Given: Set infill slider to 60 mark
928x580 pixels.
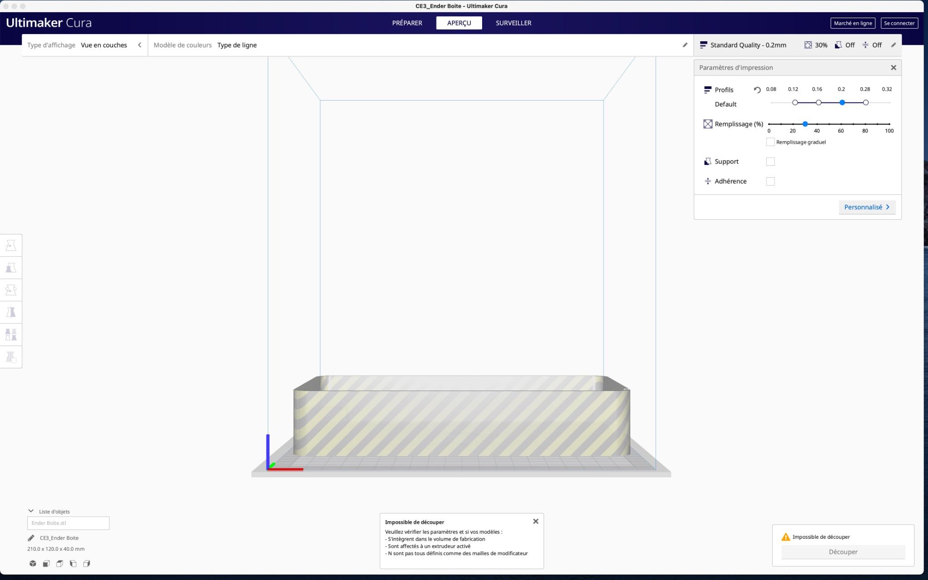Looking at the screenshot, I should pos(841,124).
